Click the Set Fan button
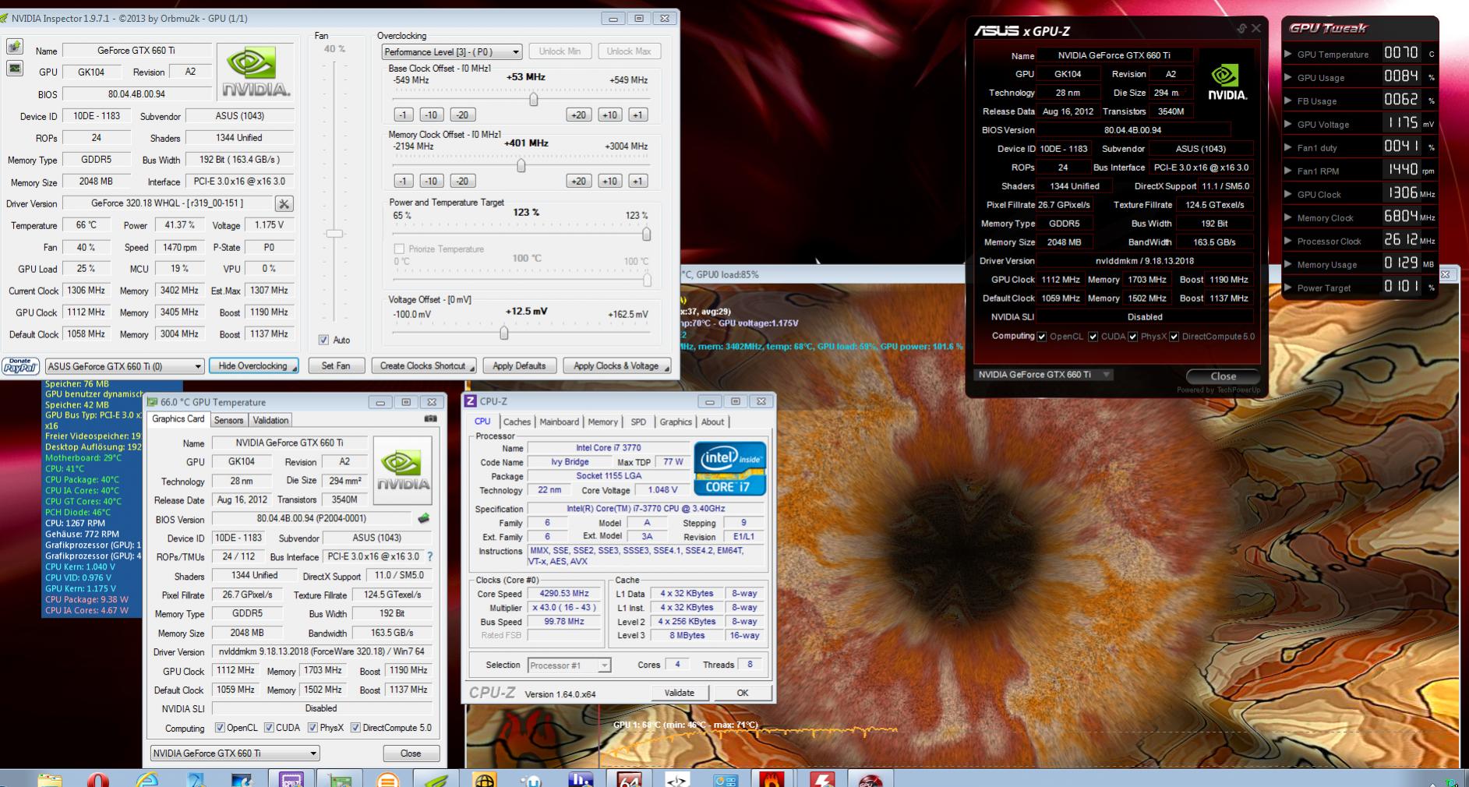This screenshot has width=1469, height=787. pos(336,366)
